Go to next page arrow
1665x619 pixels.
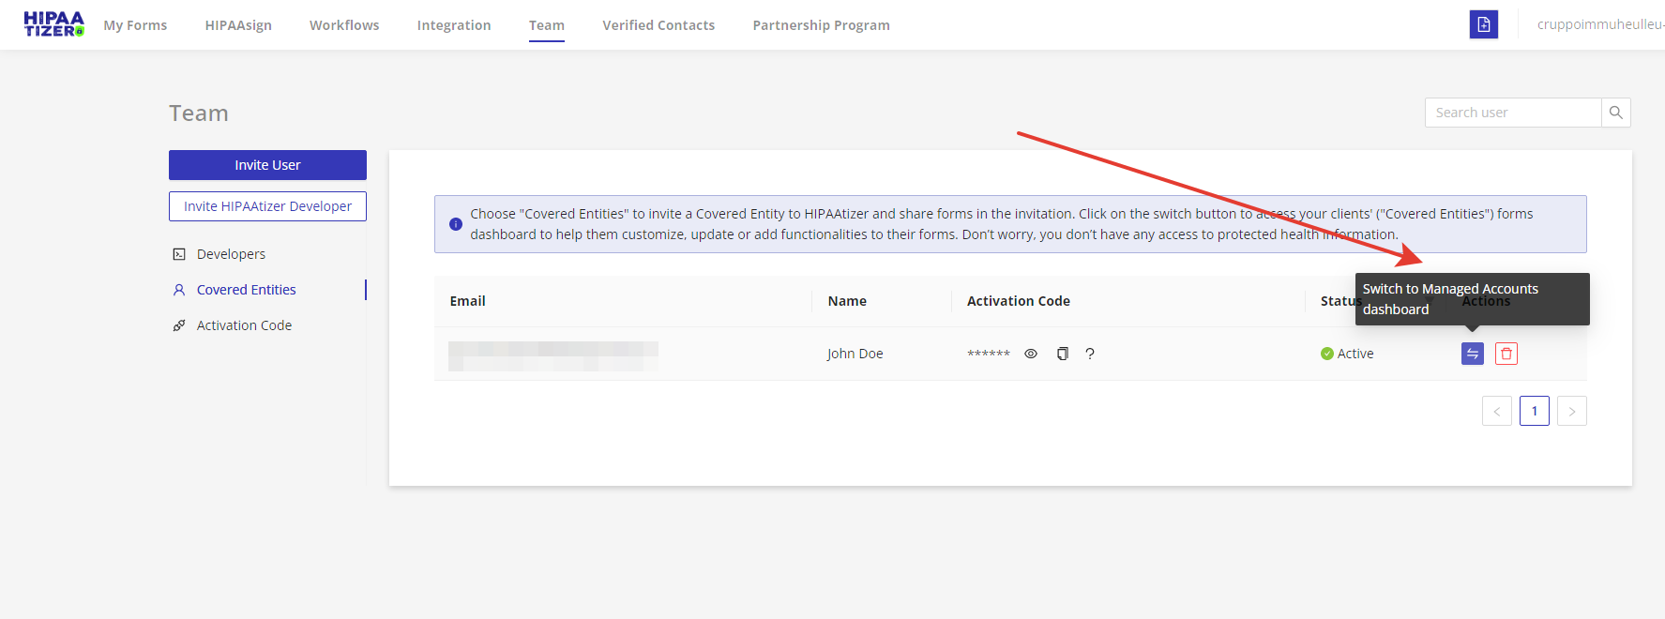click(x=1571, y=411)
